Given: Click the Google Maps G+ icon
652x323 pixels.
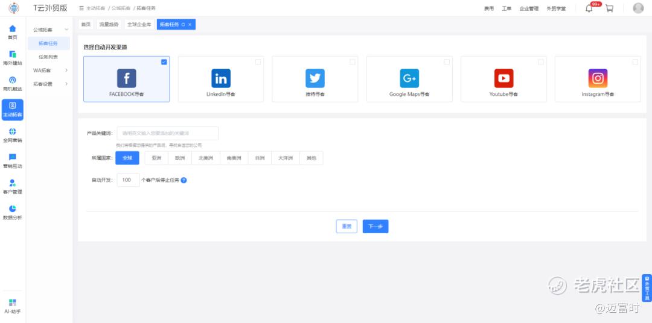Looking at the screenshot, I should pyautogui.click(x=409, y=78).
